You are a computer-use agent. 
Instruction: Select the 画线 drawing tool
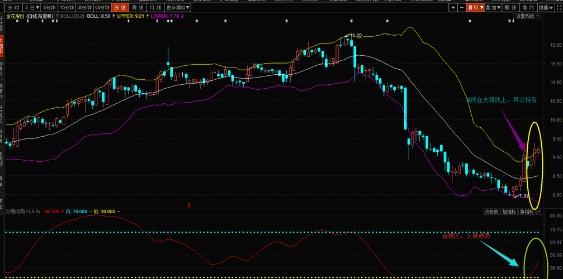[510, 7]
